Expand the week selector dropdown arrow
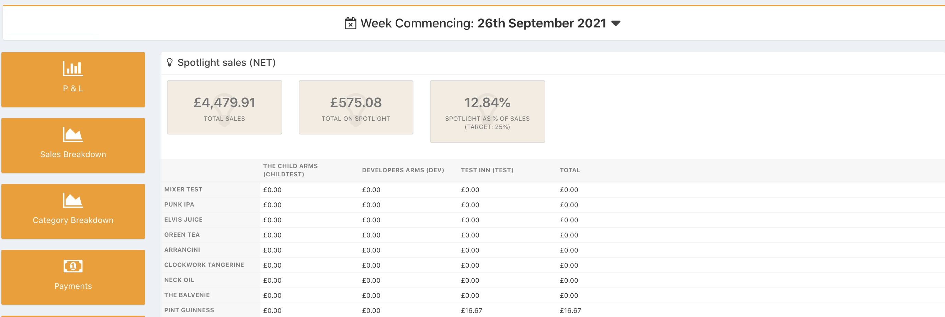The height and width of the screenshot is (317, 945). [616, 23]
